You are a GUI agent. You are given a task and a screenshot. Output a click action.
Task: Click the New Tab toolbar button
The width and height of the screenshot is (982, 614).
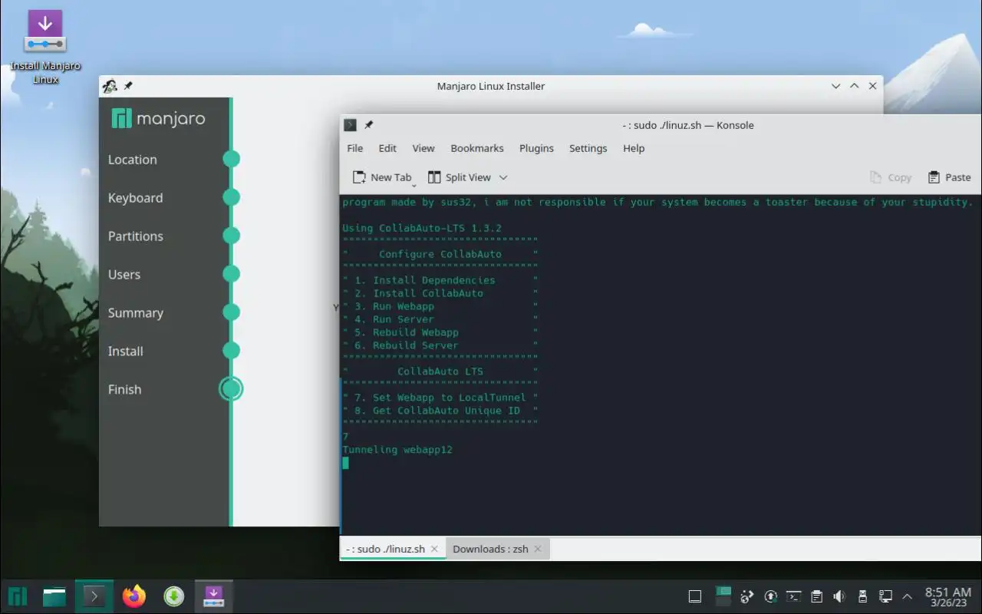(382, 177)
